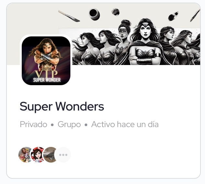205x184 pixels.
Task: Open the cartoon girl member avatar
Action: pos(38,155)
